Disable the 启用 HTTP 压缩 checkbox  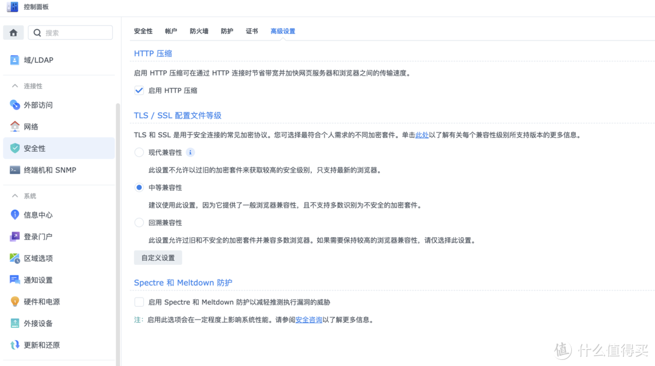pyautogui.click(x=138, y=90)
